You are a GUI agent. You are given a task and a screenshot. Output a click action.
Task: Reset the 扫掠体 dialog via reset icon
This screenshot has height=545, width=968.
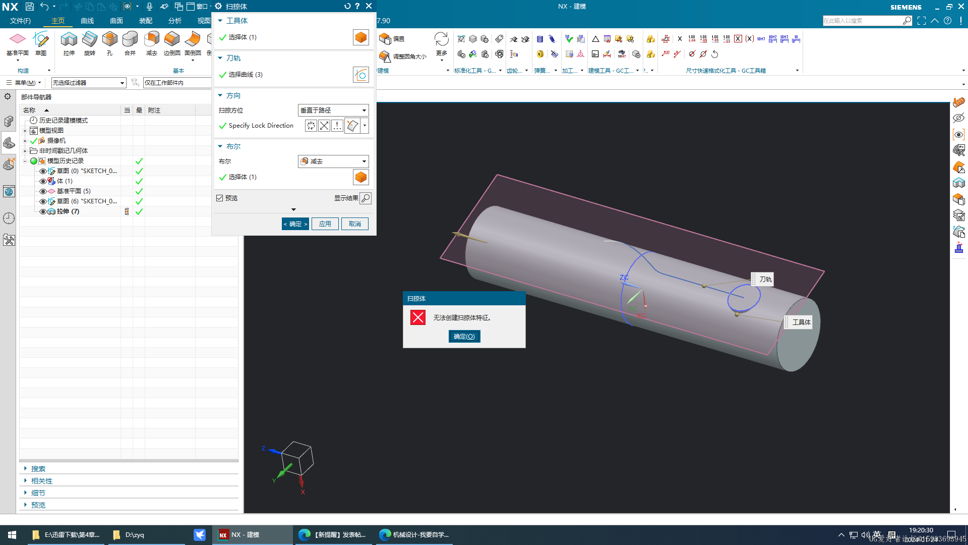click(x=347, y=6)
